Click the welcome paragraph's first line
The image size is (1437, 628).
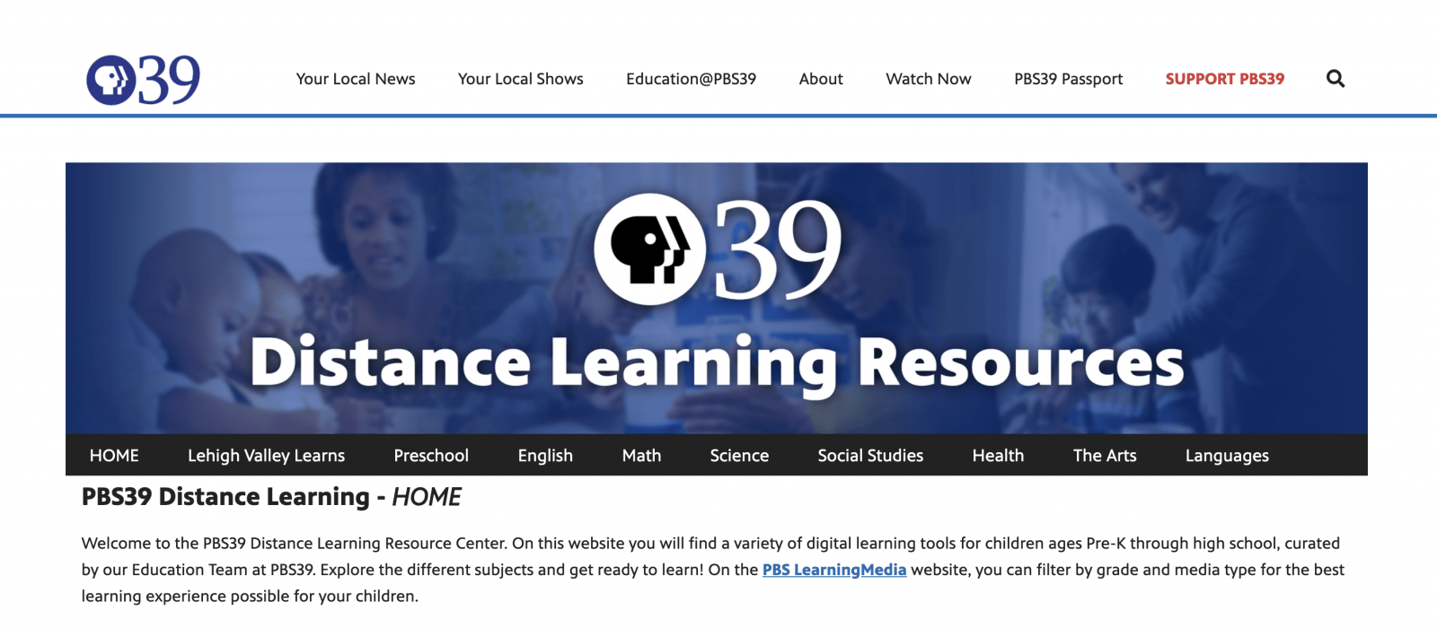(710, 544)
